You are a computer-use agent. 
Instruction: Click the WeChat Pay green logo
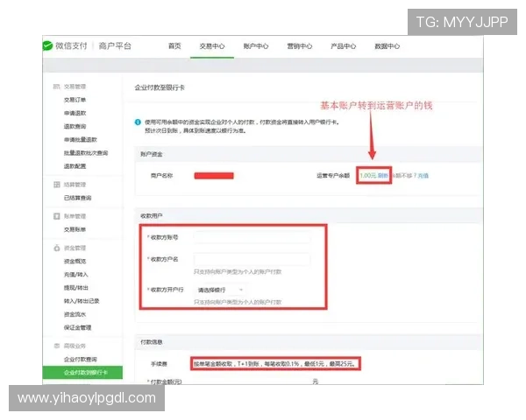pos(47,45)
